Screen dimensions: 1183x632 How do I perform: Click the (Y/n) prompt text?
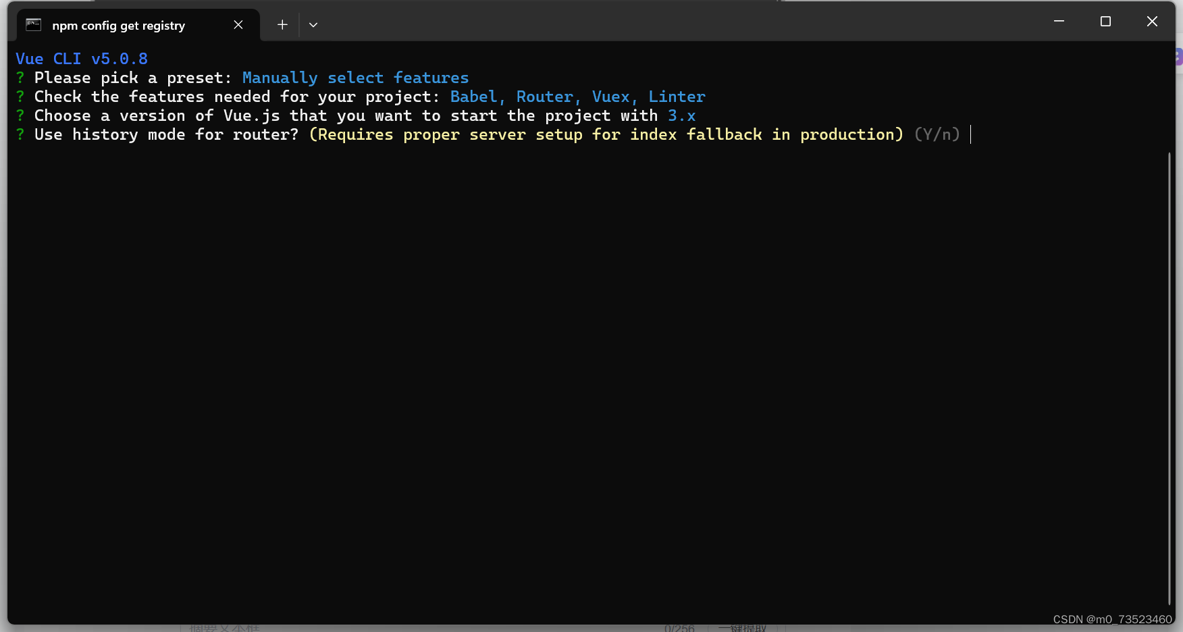tap(937, 134)
